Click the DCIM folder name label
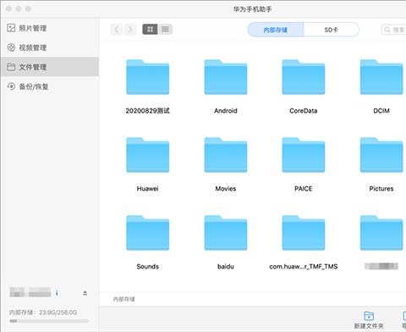406x332 pixels. [x=381, y=111]
